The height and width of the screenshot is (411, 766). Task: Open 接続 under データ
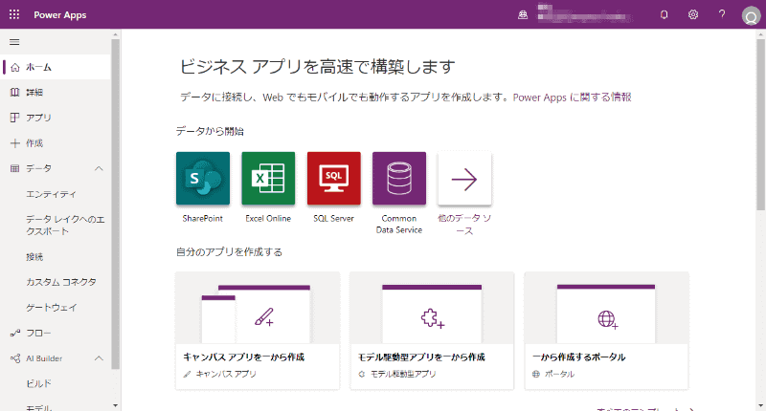tap(34, 256)
